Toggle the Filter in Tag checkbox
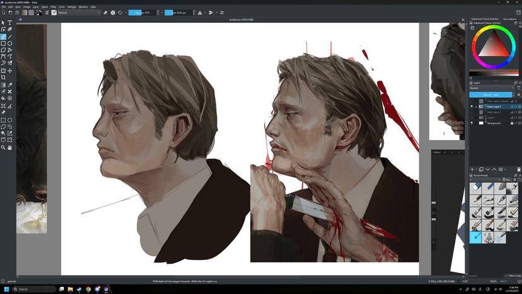 (x=506, y=276)
